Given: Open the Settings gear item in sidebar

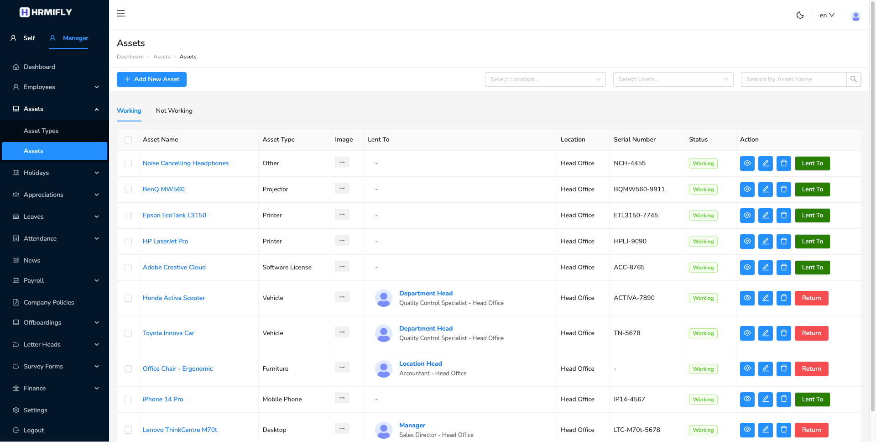Looking at the screenshot, I should [36, 410].
